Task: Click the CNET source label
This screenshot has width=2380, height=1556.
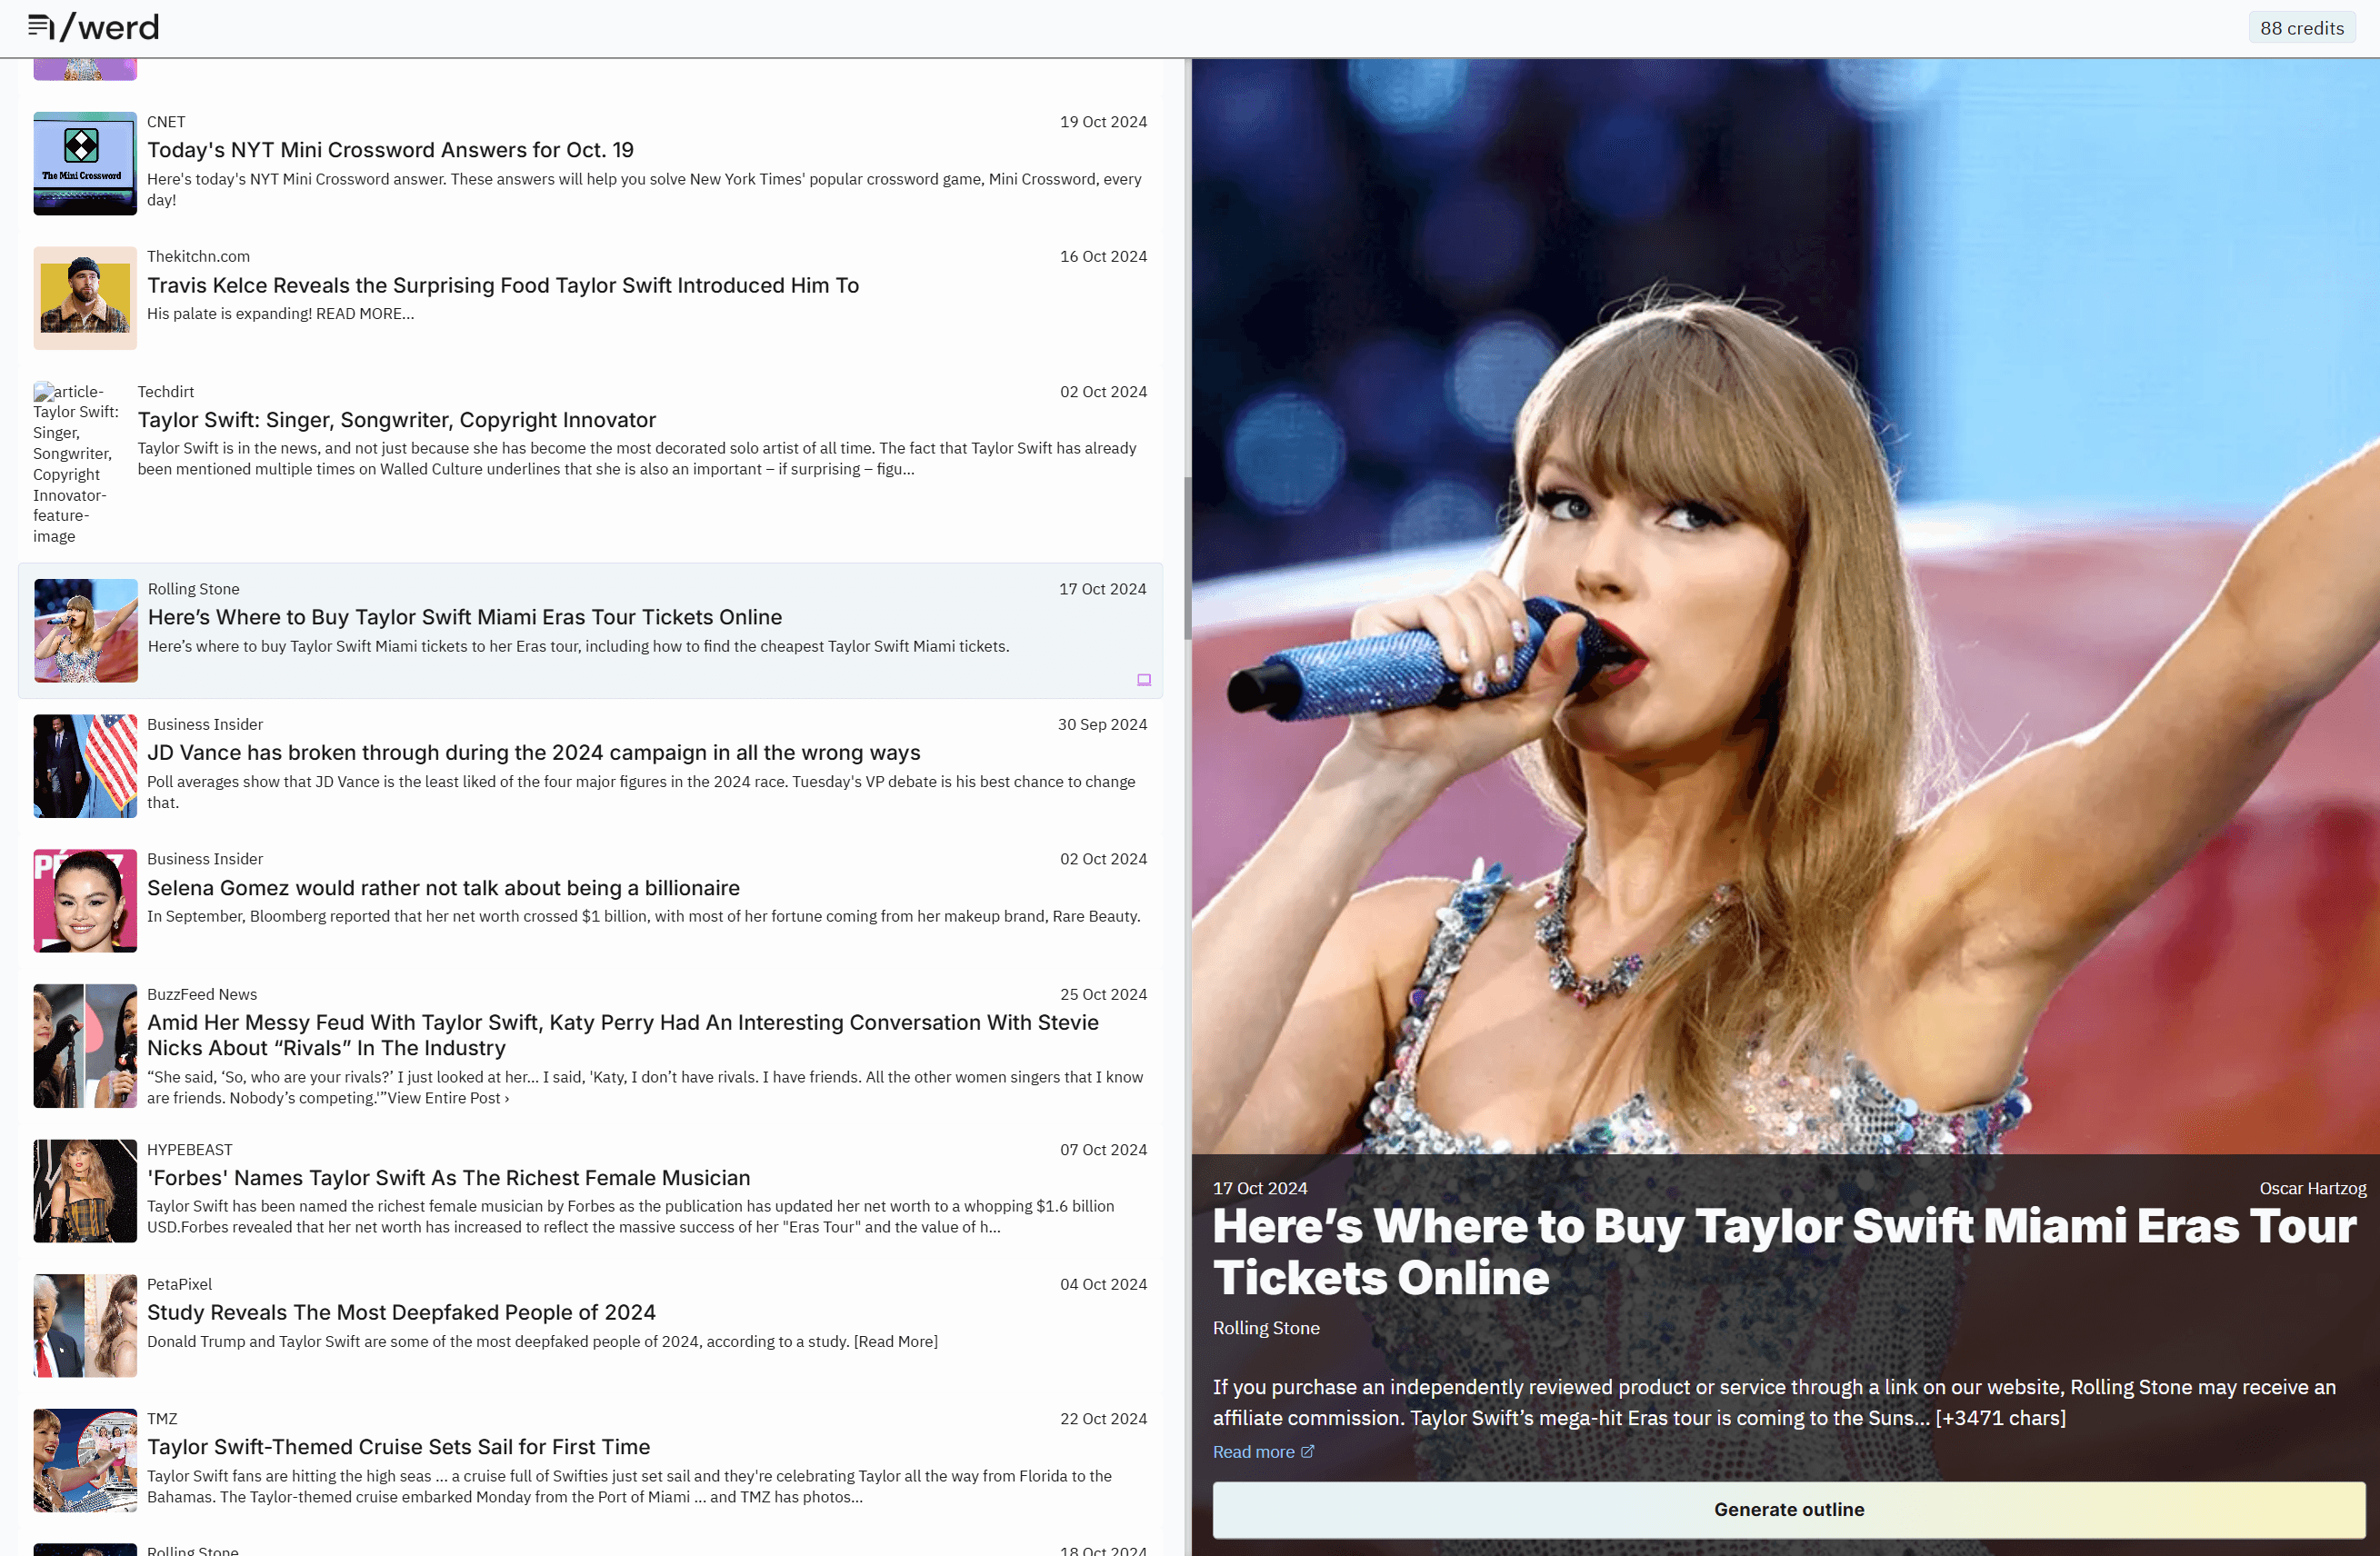Action: 166,122
